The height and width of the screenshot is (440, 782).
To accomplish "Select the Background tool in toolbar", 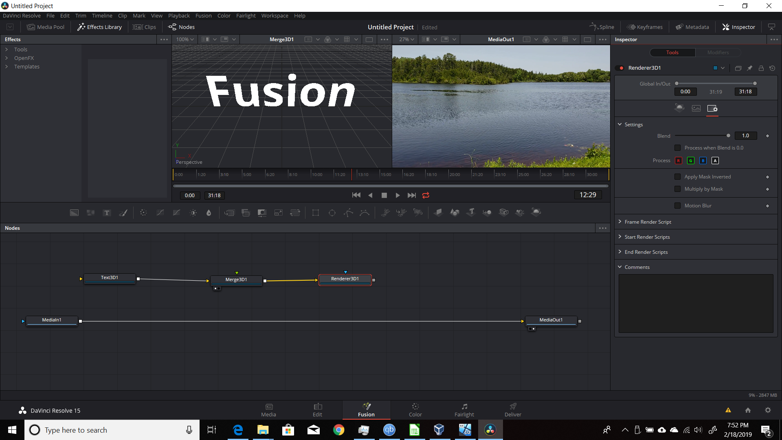I will tap(74, 213).
